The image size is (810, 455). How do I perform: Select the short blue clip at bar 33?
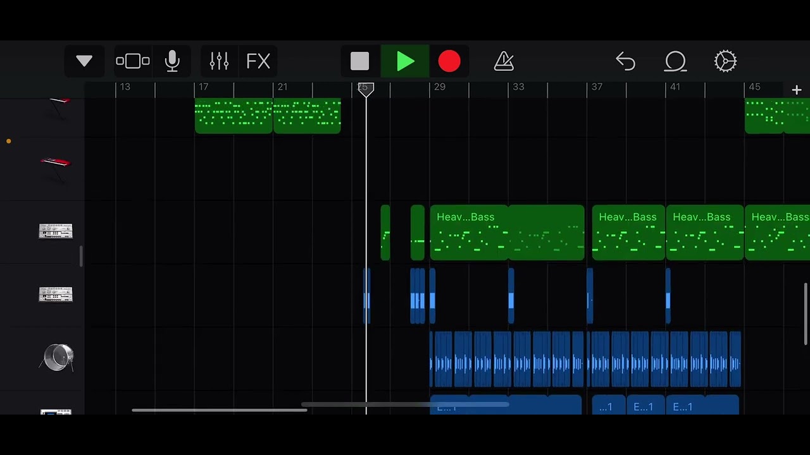511,296
